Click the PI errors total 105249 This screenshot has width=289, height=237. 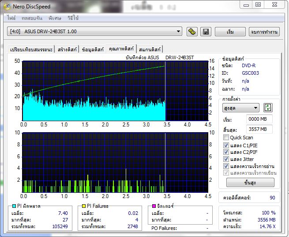click(x=60, y=226)
